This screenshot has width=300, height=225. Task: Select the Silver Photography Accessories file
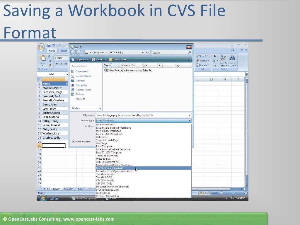(x=129, y=70)
